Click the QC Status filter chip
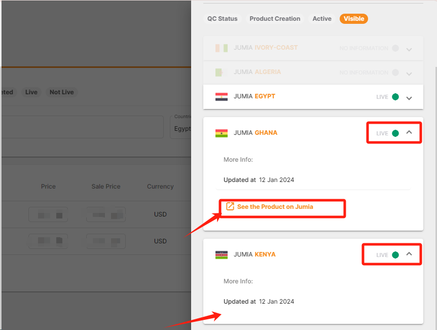 pos(223,19)
